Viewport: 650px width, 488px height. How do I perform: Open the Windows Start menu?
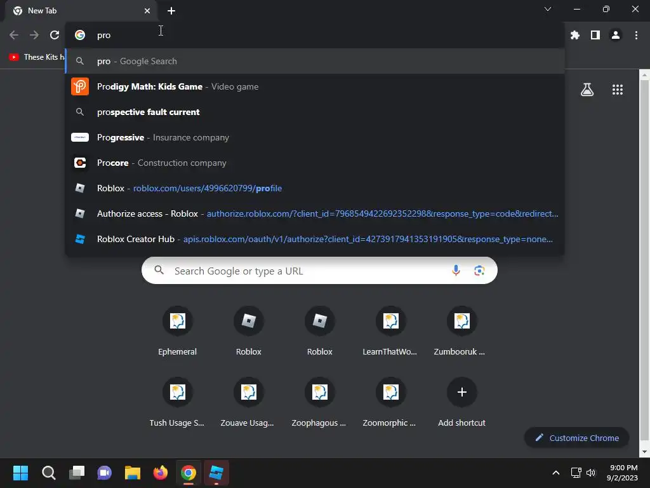[20, 473]
